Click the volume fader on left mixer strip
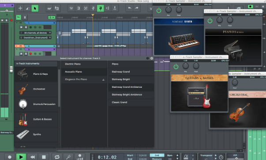 [11, 69]
